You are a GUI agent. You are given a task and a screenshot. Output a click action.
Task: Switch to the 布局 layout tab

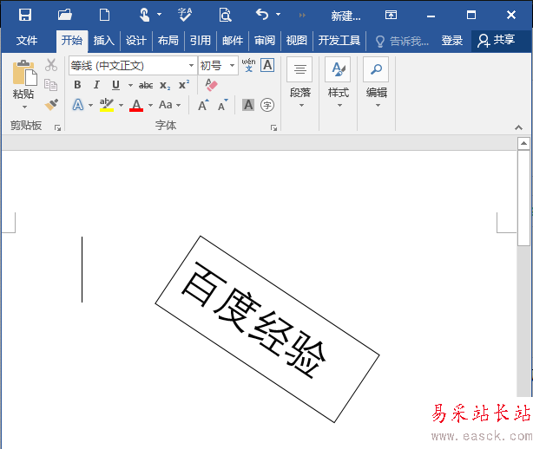(x=168, y=41)
